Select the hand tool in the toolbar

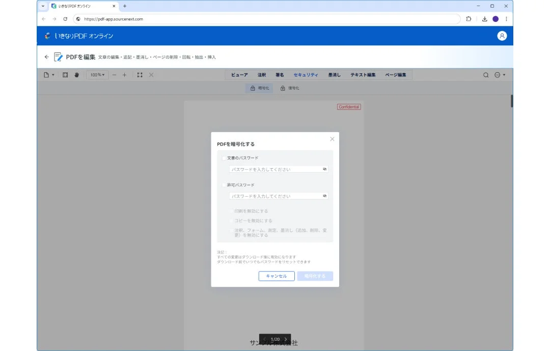(x=76, y=75)
